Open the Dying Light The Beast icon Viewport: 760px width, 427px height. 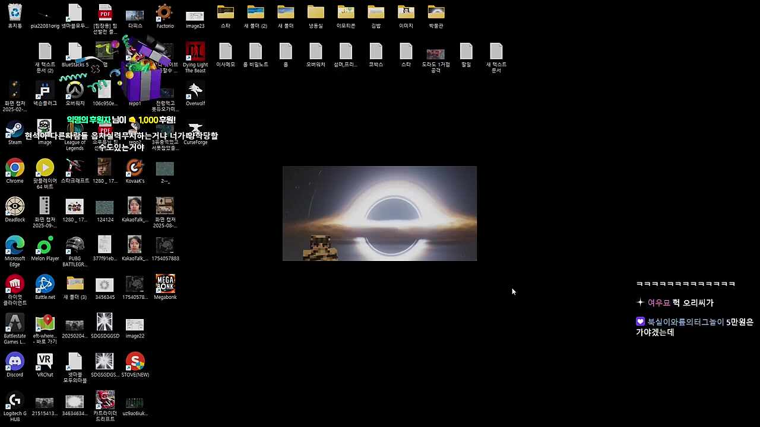pyautogui.click(x=195, y=52)
